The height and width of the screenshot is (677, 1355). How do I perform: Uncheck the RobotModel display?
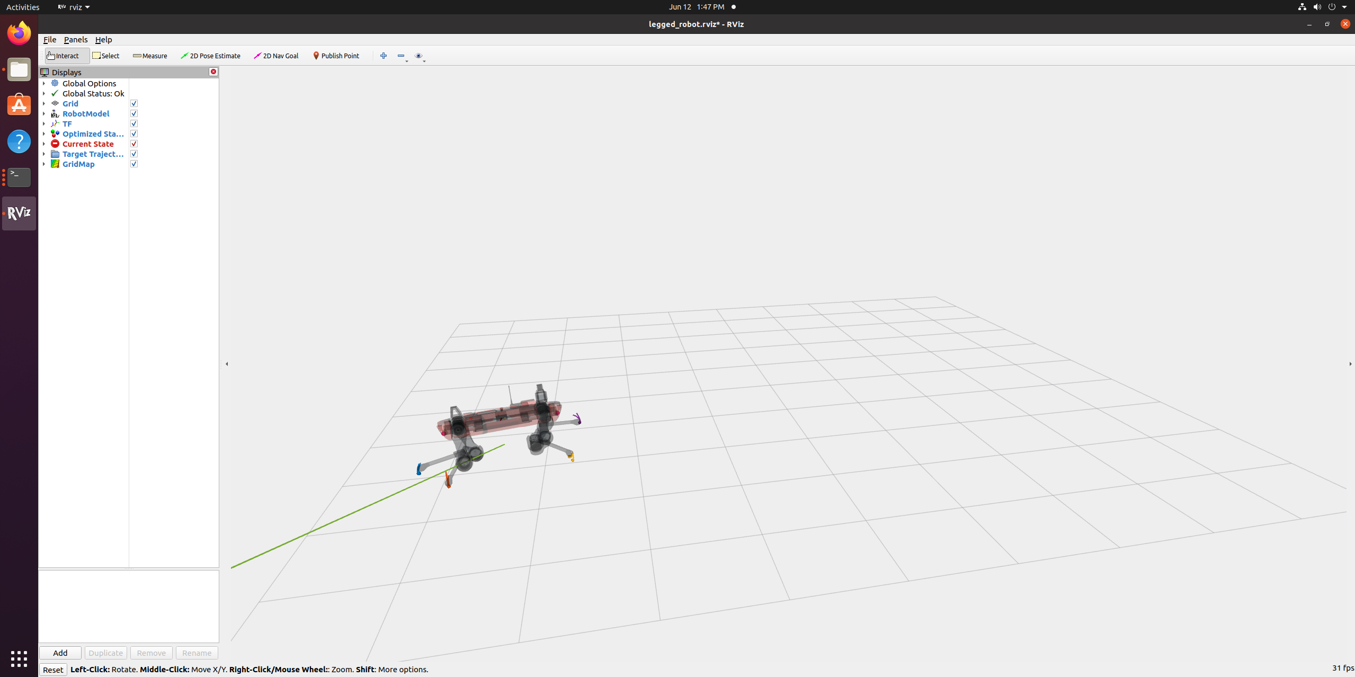pos(134,113)
